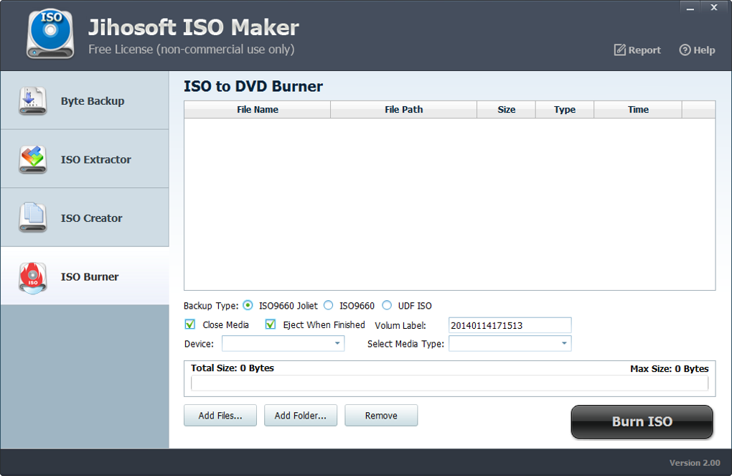Image resolution: width=732 pixels, height=476 pixels.
Task: Click the Jihosoft ISO disc logo
Action: [x=50, y=34]
